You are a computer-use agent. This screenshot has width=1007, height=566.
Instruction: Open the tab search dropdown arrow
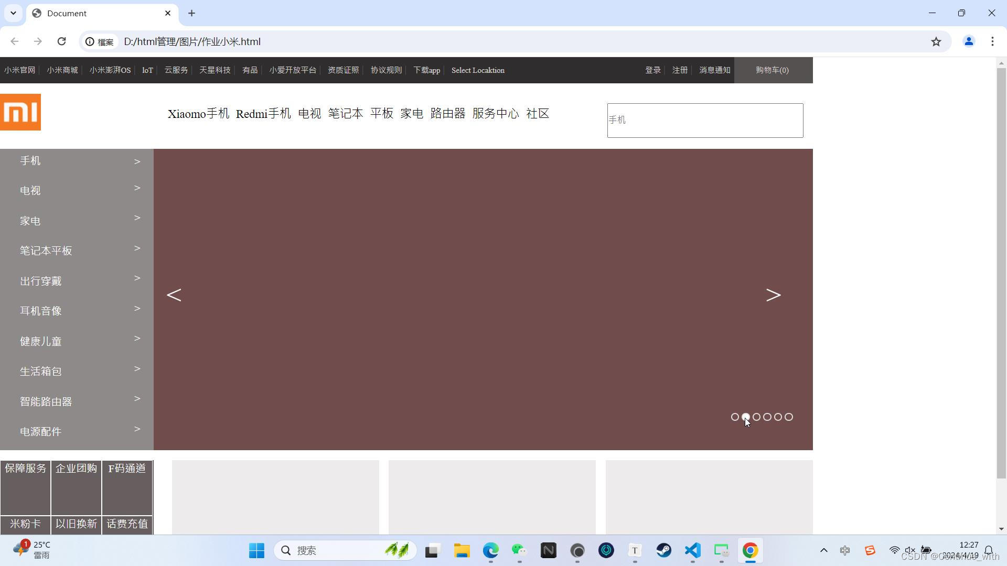[13, 13]
